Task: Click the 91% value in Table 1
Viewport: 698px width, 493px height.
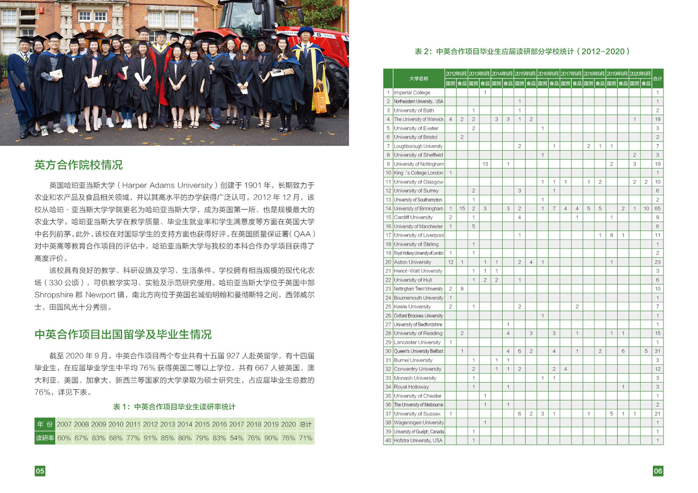Action: pyautogui.click(x=150, y=438)
